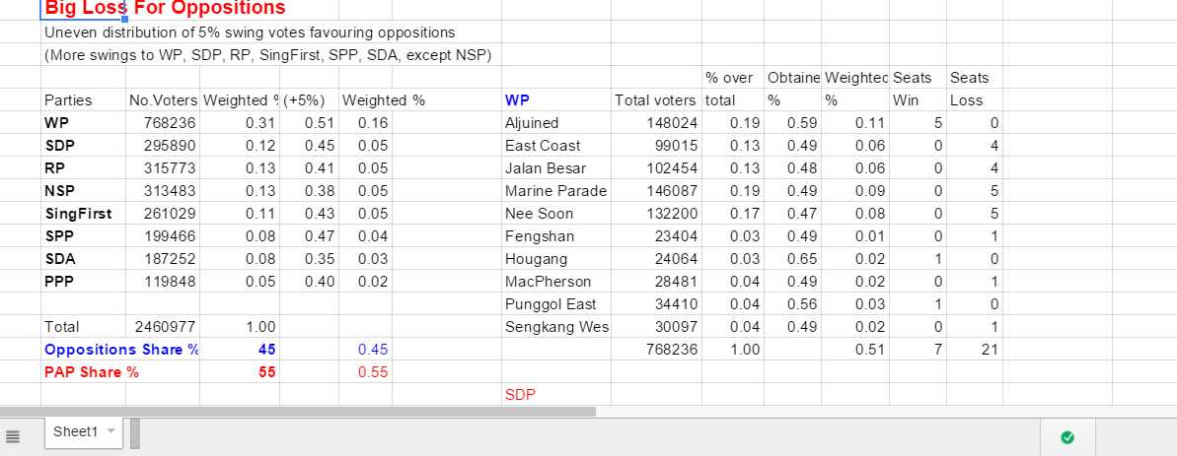This screenshot has width=1177, height=456.
Task: Select the '148024' Aljunied voters cell
Action: (657, 123)
